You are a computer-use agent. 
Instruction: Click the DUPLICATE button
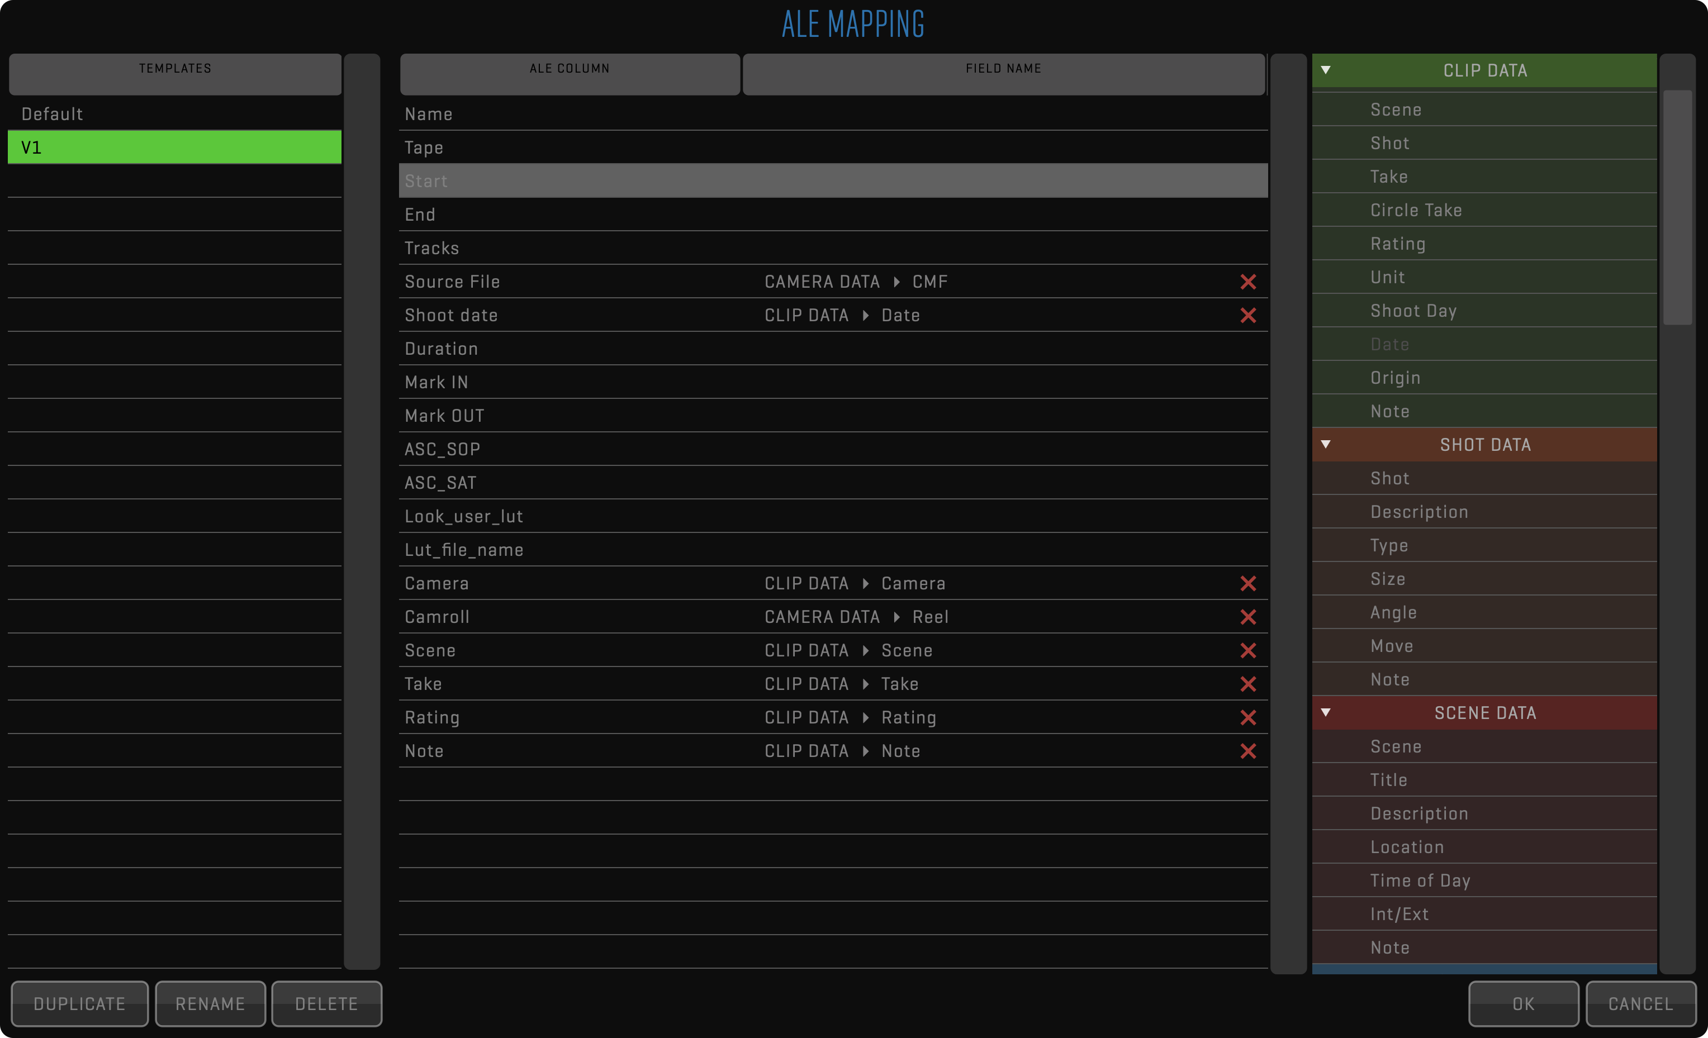click(x=80, y=1003)
